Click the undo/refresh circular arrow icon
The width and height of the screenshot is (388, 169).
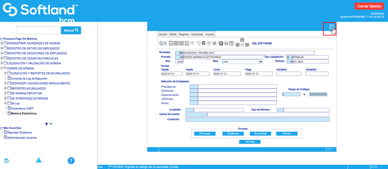point(199,43)
